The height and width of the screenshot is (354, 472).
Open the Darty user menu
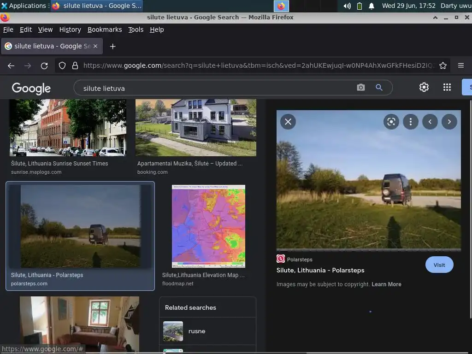[456, 6]
